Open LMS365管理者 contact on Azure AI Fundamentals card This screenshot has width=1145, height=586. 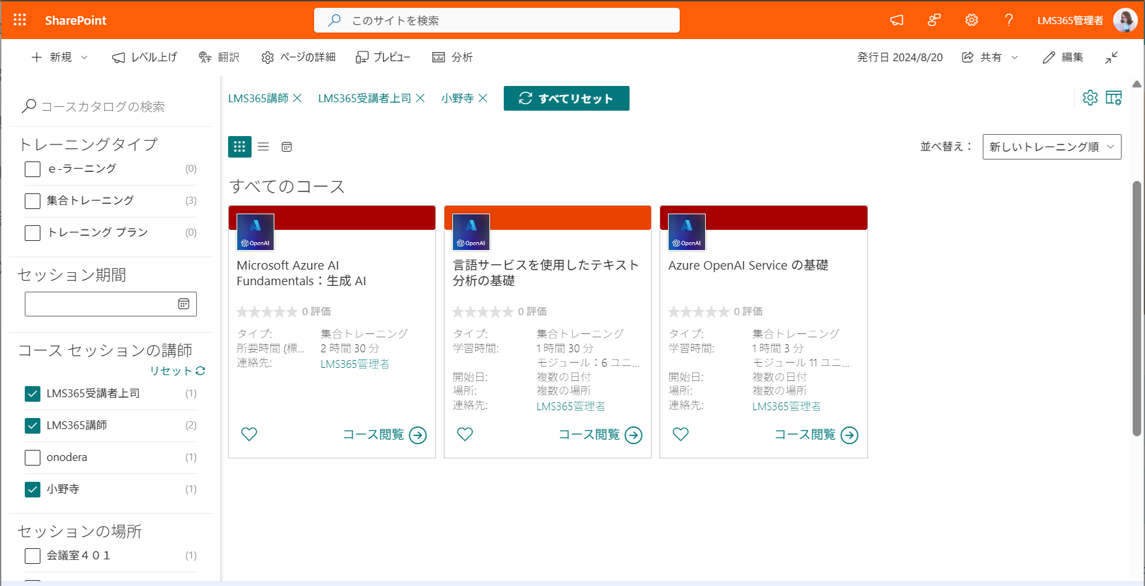pos(355,364)
